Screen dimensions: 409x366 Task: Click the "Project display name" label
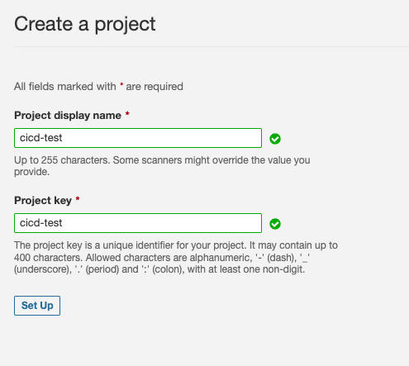pos(68,116)
